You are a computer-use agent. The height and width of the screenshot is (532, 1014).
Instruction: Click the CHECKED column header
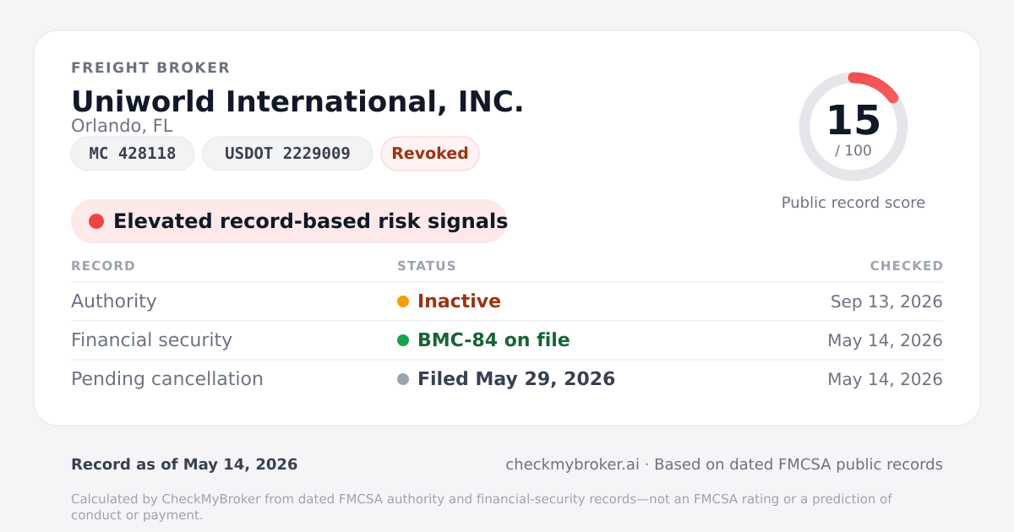[x=907, y=266]
